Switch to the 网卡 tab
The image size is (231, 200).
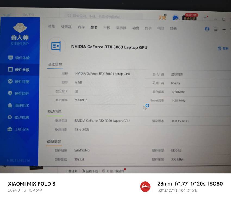point(148,28)
